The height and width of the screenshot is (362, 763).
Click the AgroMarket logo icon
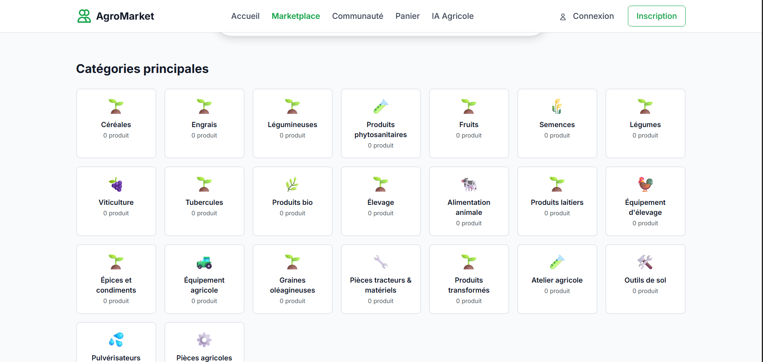[84, 16]
